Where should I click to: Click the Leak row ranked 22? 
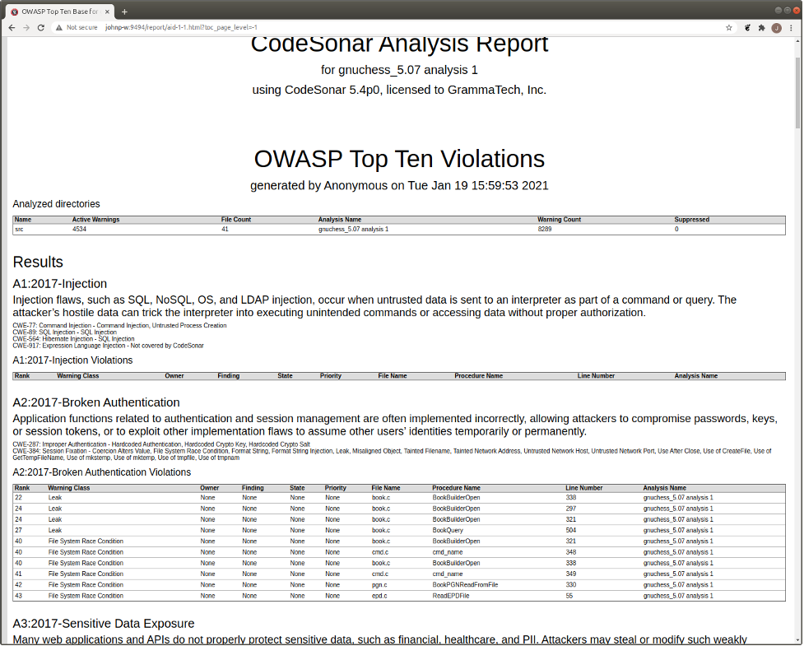[399, 498]
